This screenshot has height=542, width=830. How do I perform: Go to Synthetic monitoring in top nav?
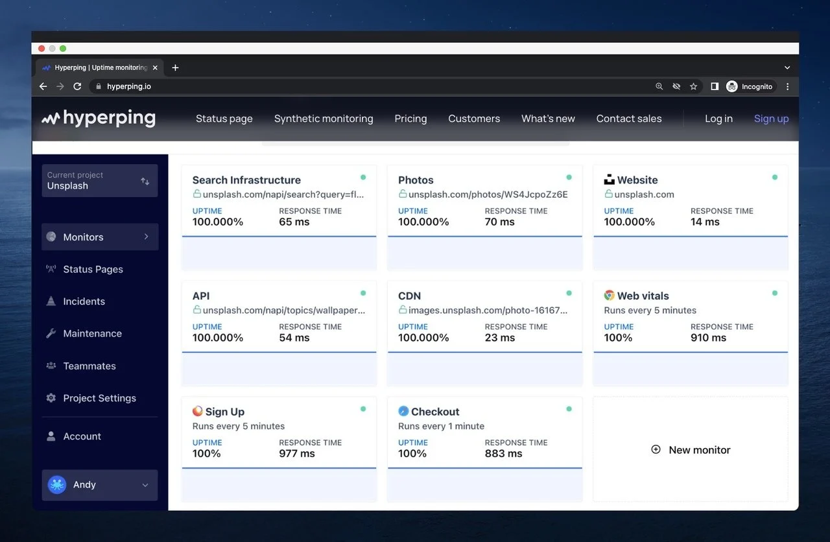pyautogui.click(x=324, y=119)
